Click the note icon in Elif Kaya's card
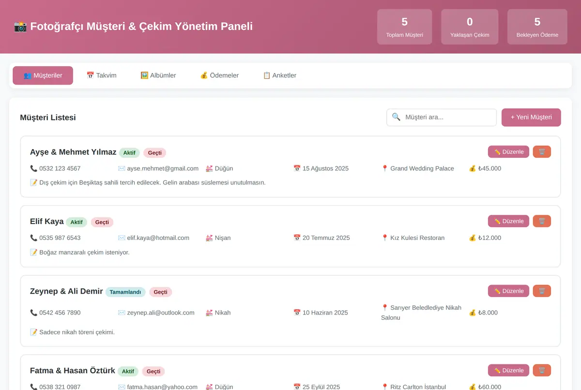 (x=33, y=253)
